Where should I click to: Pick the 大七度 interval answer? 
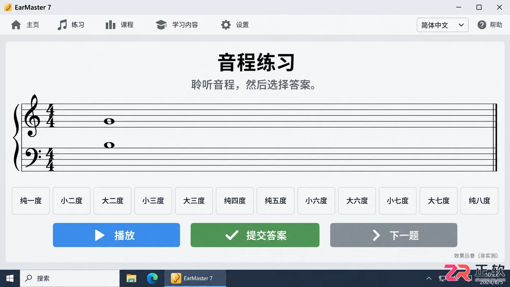point(439,201)
